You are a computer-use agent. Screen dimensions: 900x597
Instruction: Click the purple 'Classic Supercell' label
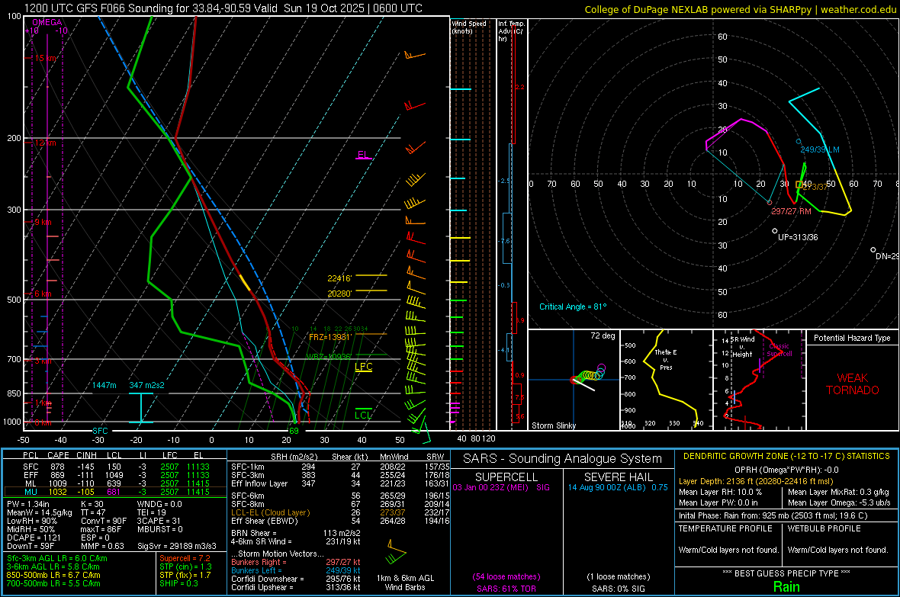[779, 350]
